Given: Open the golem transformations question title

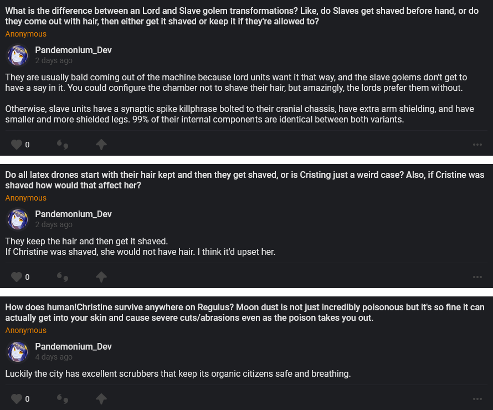Looking at the screenshot, I should [244, 16].
